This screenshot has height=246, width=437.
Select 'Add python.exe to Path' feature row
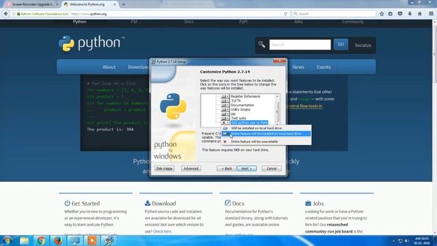click(249, 123)
